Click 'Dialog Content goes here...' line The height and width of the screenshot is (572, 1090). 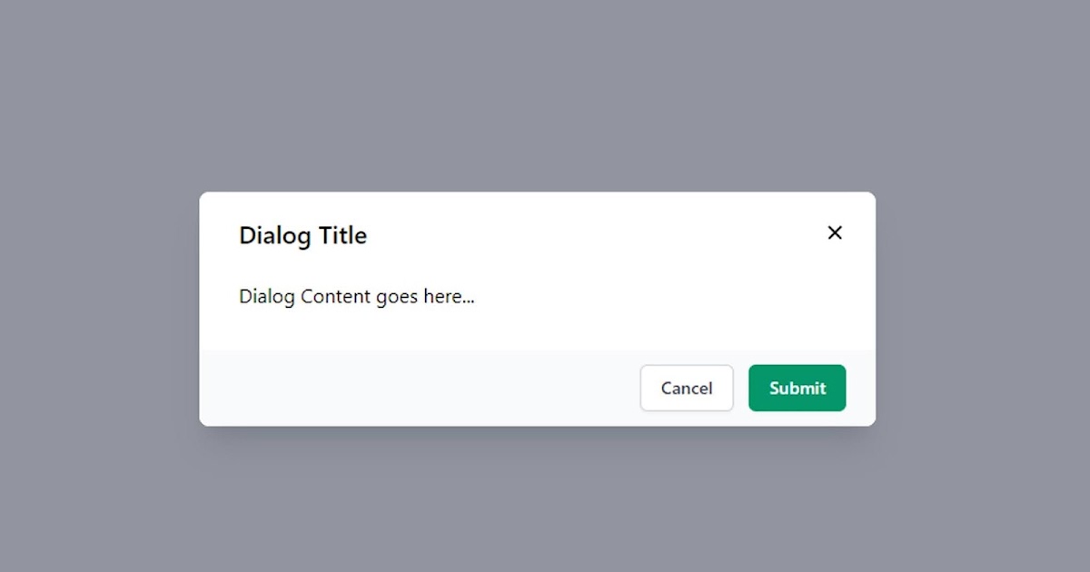(x=355, y=296)
